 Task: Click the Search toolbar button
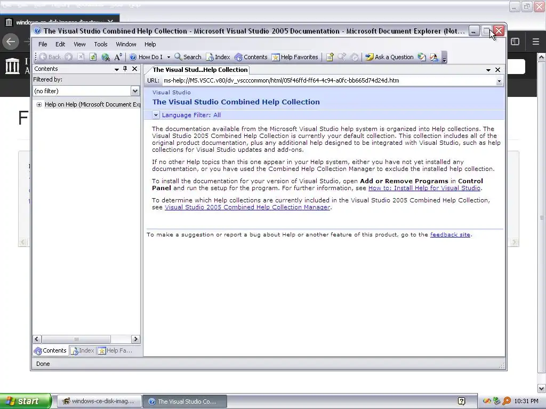tap(188, 57)
